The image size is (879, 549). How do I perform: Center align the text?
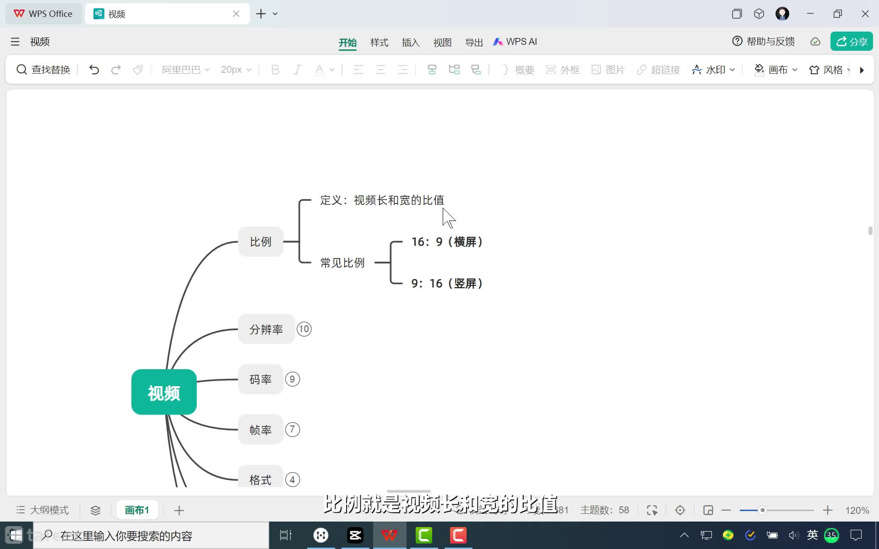[380, 70]
